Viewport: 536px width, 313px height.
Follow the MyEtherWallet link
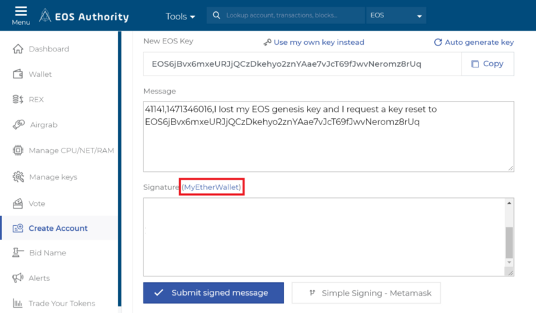[x=212, y=187]
